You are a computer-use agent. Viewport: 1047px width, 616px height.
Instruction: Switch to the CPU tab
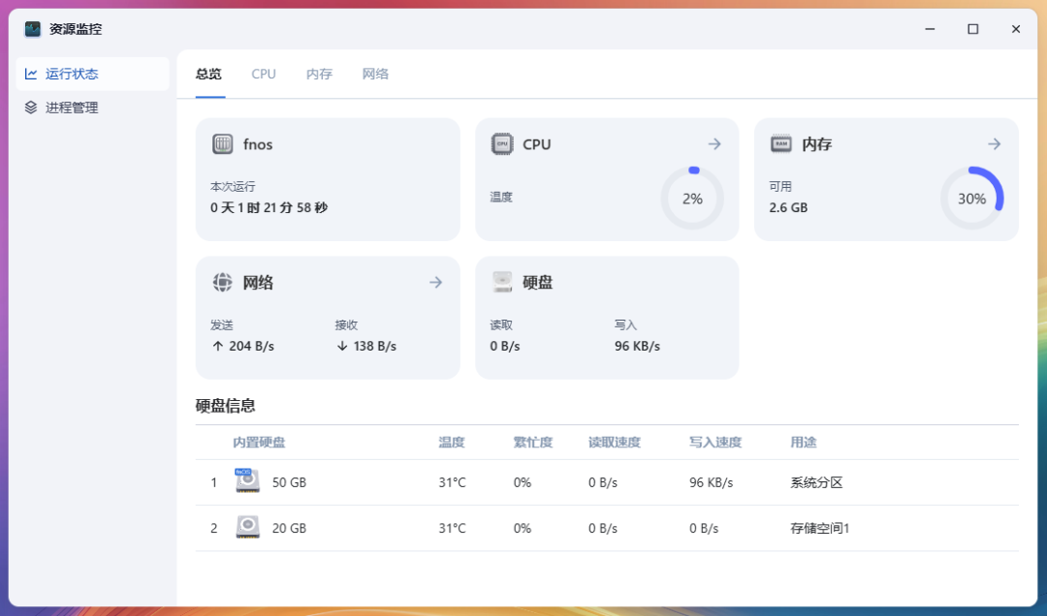pos(264,74)
